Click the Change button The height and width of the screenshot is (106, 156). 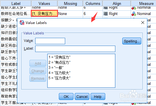point(38,71)
